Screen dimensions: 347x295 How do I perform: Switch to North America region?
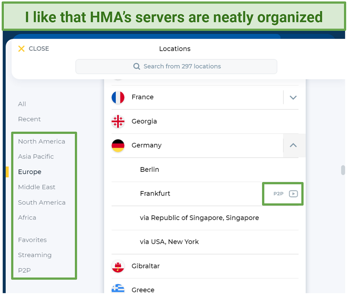[42, 141]
